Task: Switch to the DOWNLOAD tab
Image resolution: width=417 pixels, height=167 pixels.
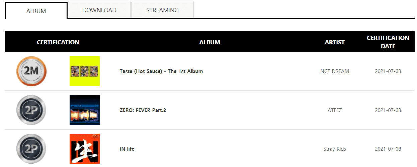Action: pos(99,10)
